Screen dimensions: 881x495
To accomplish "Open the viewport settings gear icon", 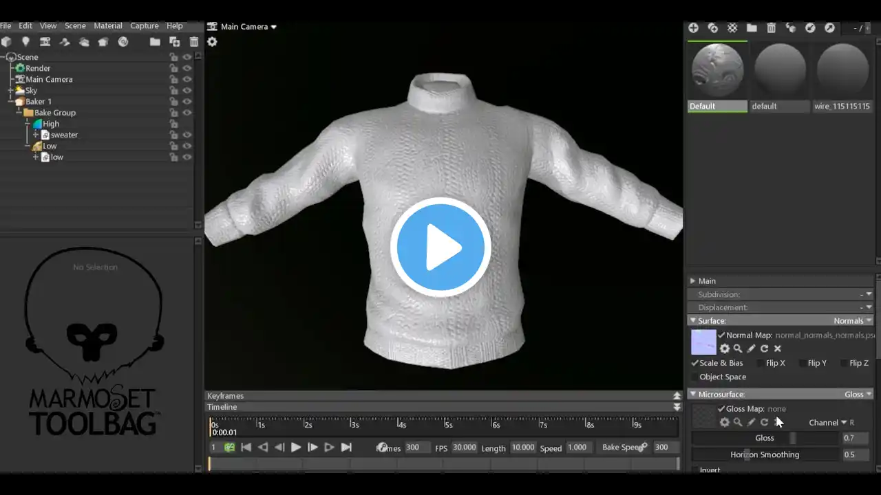I will tap(212, 42).
